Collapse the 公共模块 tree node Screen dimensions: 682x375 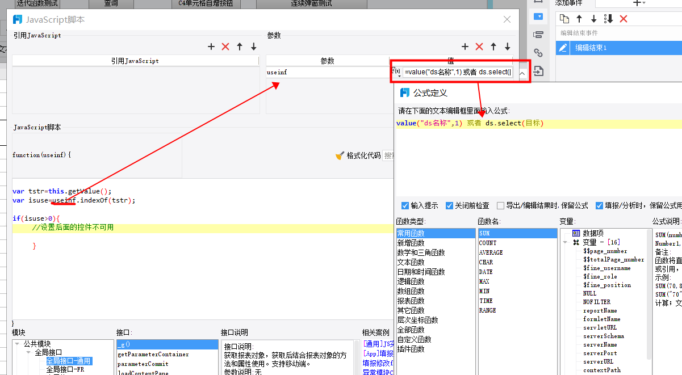click(18, 344)
